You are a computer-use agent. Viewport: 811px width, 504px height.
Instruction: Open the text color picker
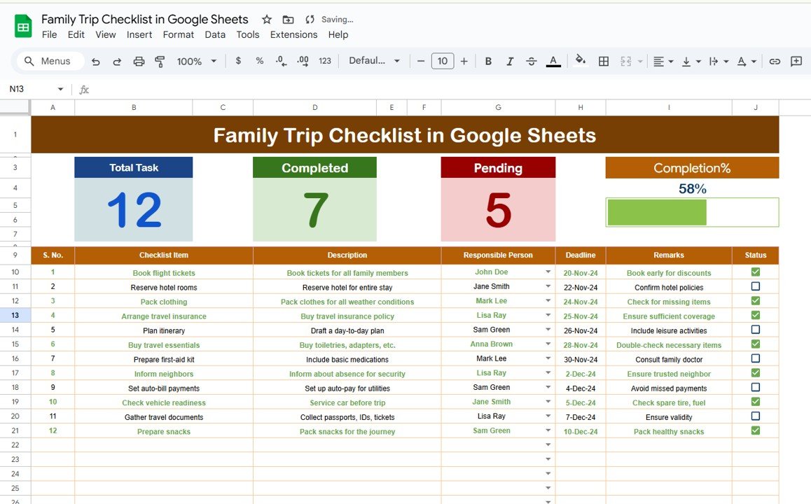553,61
